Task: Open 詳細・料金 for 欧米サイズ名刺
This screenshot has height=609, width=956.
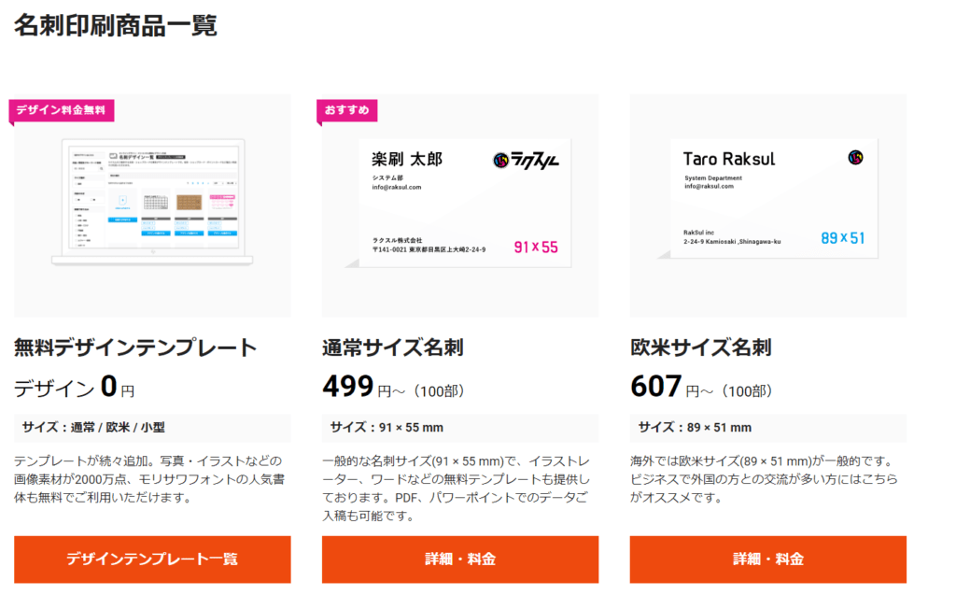Action: (x=768, y=559)
